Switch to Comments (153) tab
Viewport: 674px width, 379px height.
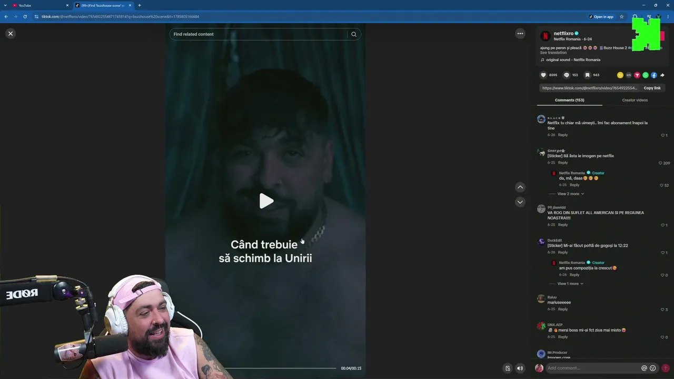coord(569,100)
